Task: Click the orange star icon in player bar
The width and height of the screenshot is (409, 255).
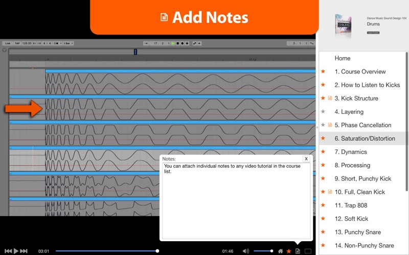Action: [x=289, y=251]
